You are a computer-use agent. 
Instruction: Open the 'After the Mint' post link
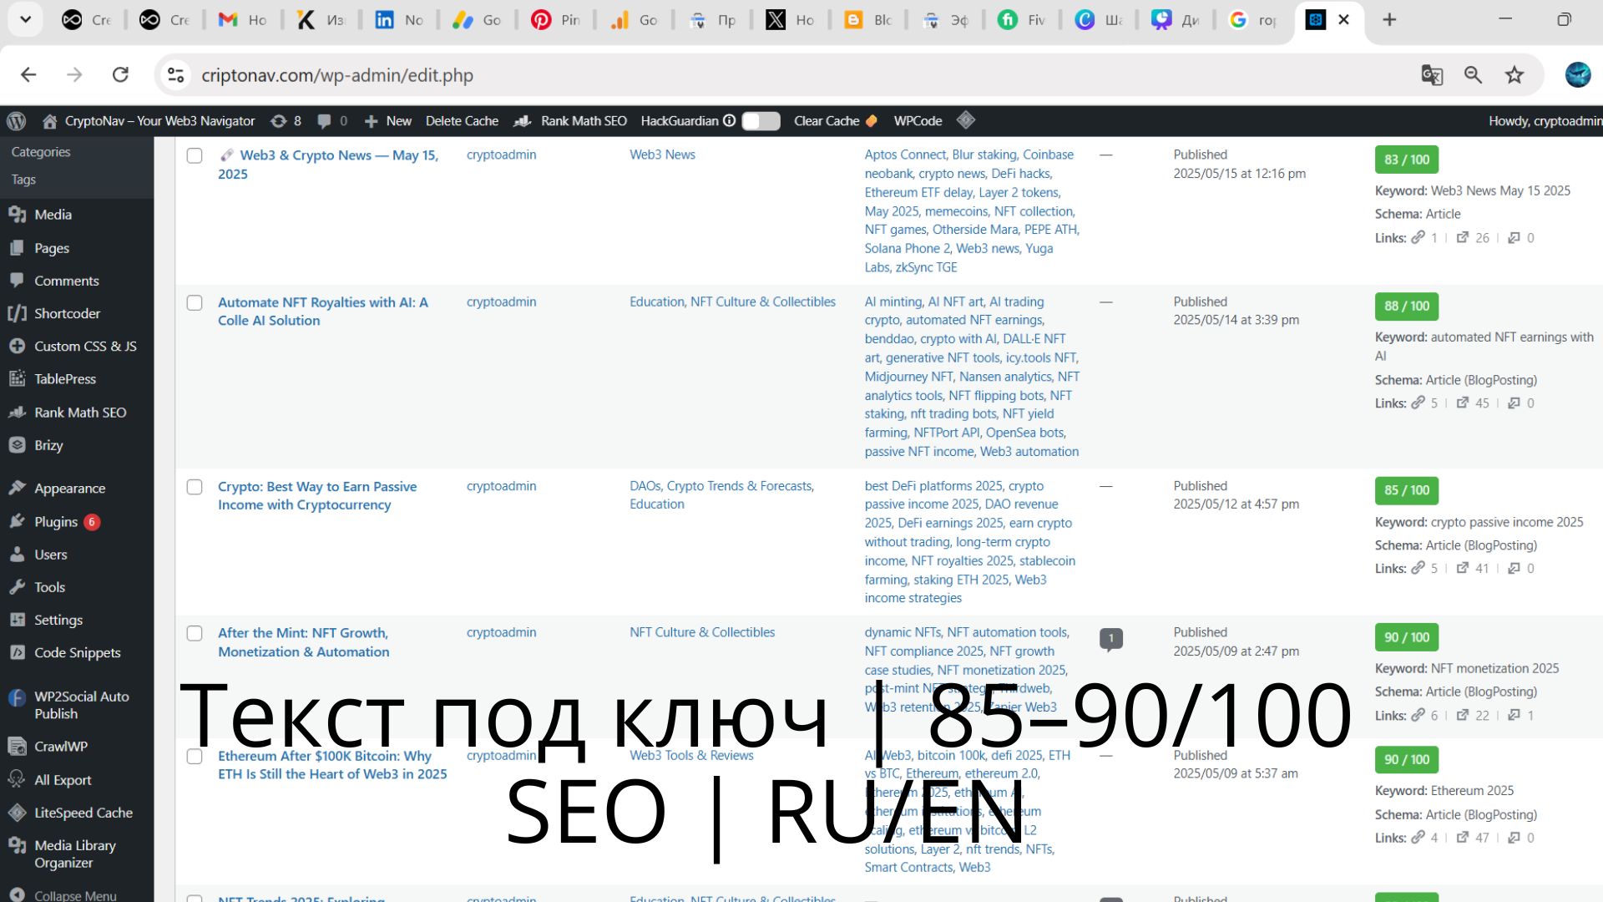(x=303, y=642)
